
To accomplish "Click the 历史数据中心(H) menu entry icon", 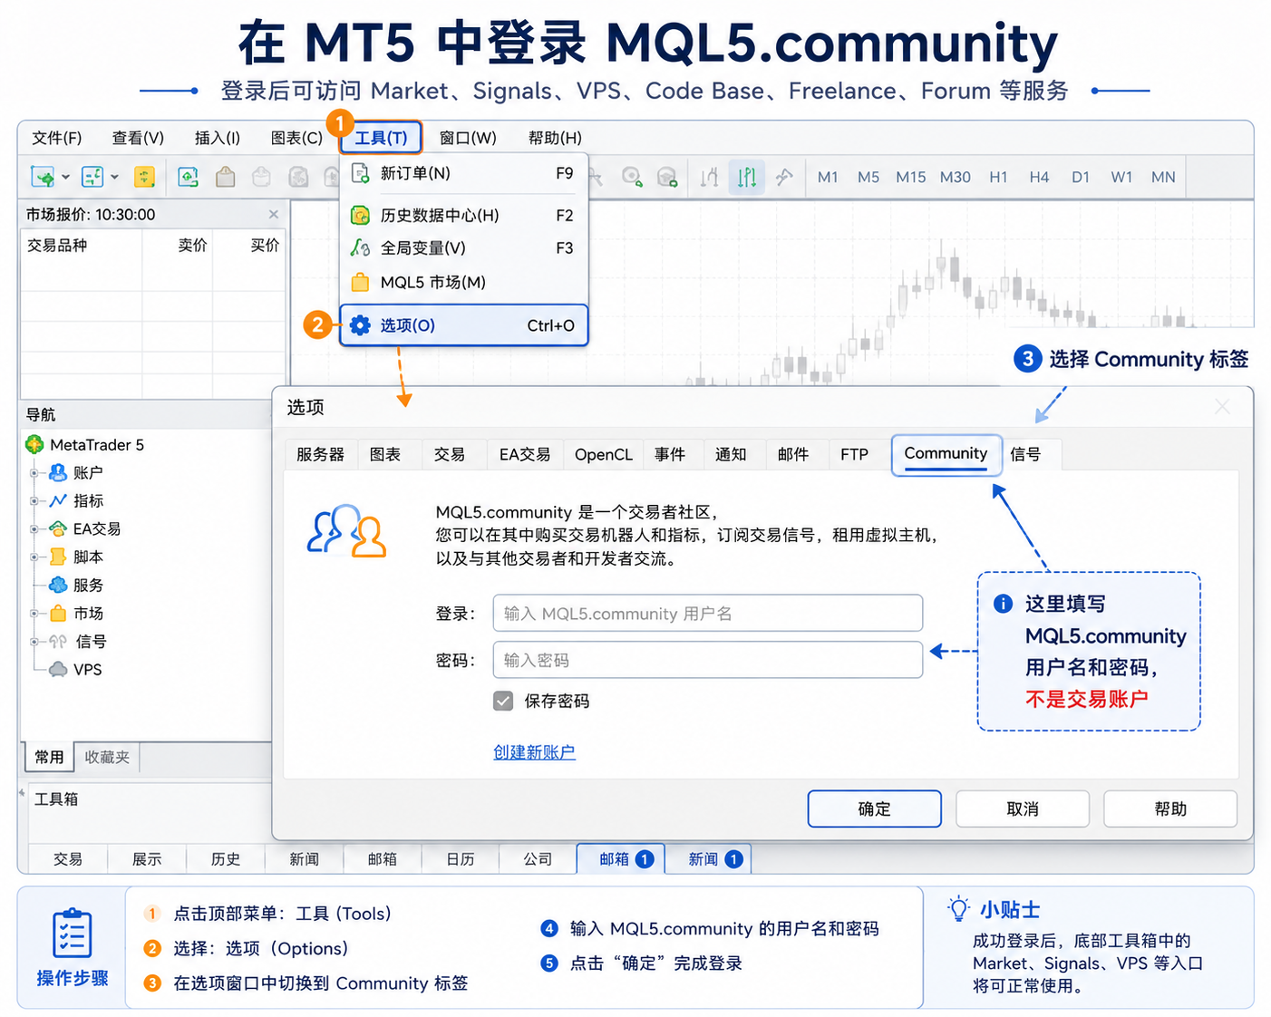I will tap(360, 215).
